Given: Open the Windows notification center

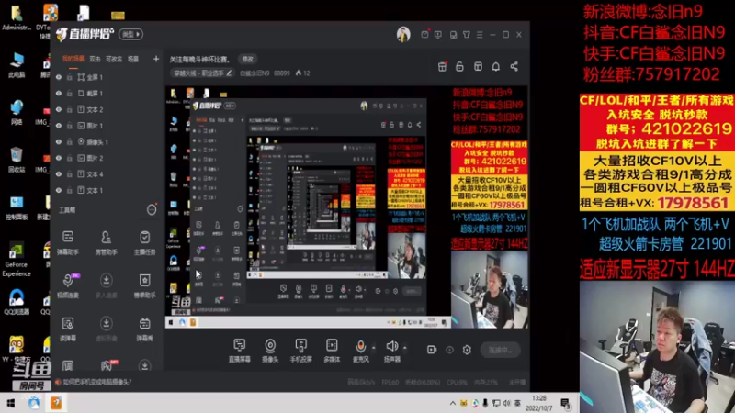Looking at the screenshot, I should tap(565, 403).
